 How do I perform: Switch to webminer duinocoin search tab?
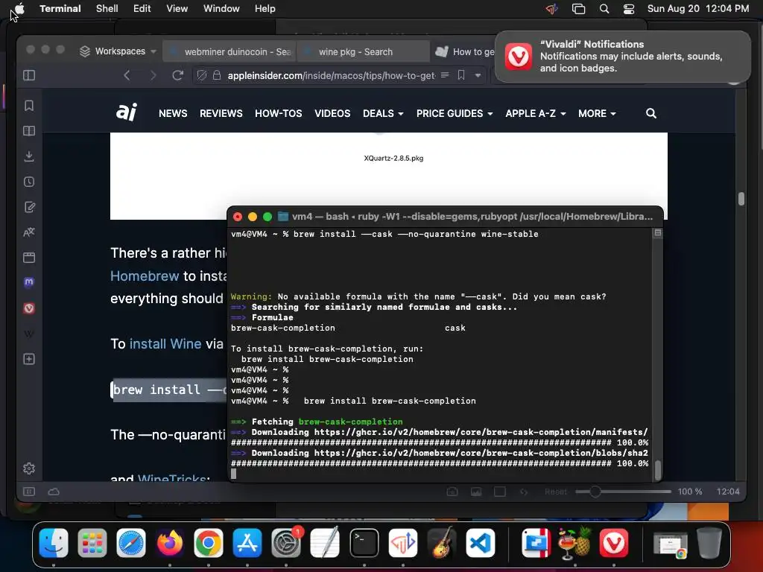(229, 51)
